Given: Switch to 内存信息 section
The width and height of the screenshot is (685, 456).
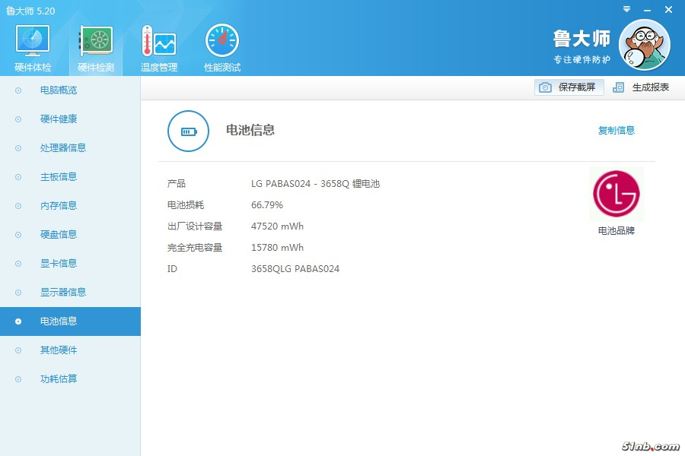Looking at the screenshot, I should click(x=59, y=206).
